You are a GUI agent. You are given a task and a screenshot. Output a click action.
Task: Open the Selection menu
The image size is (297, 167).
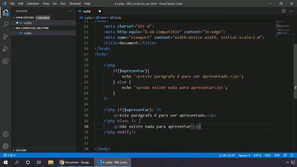[33, 3]
